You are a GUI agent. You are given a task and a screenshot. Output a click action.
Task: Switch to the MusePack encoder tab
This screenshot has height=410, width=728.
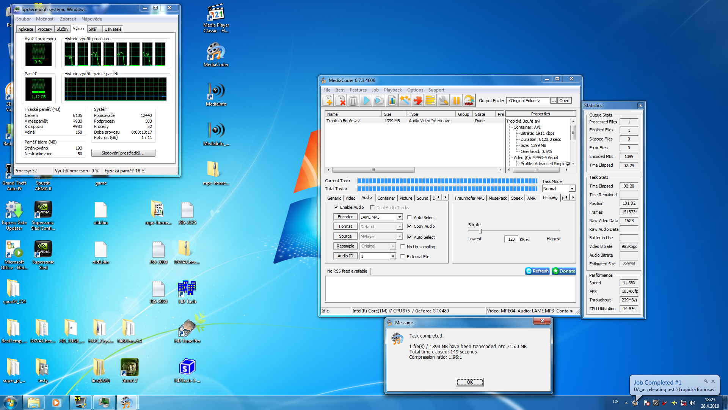[497, 198]
